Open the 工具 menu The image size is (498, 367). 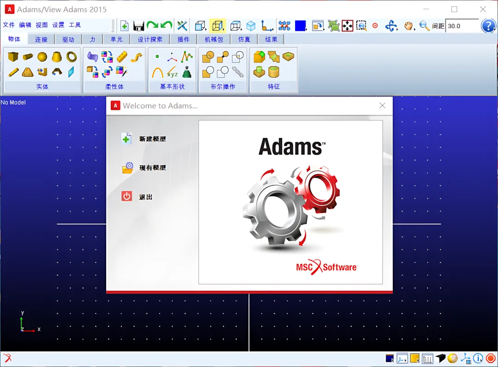click(75, 25)
